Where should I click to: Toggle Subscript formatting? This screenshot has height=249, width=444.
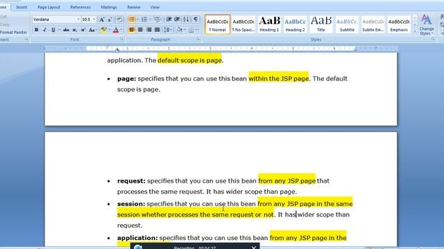point(74,30)
